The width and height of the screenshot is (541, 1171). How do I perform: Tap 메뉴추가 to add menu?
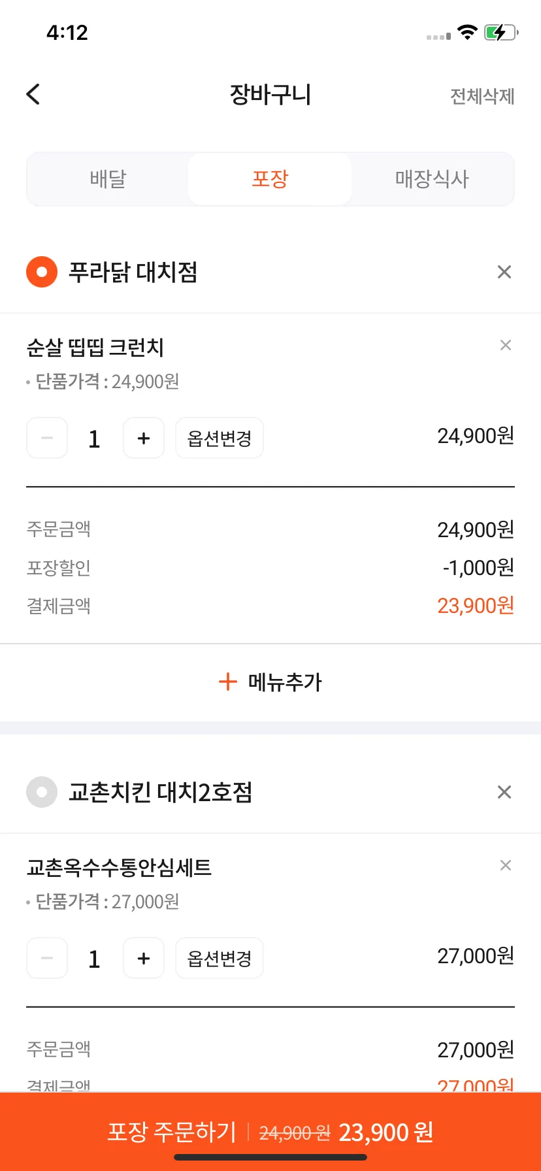point(270,682)
